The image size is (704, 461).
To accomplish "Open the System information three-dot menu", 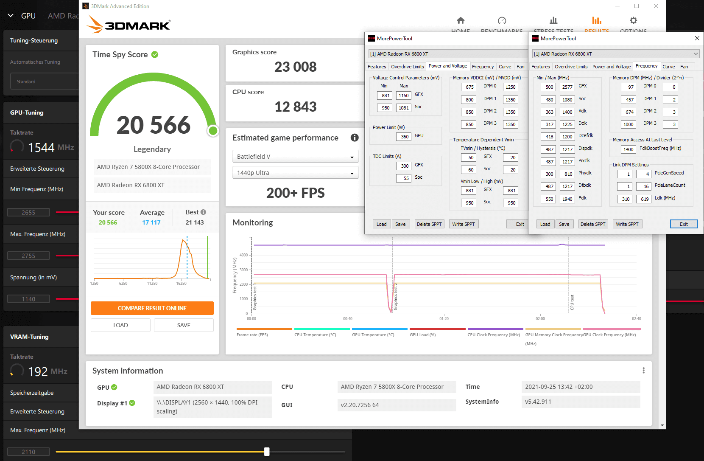I will pos(643,371).
